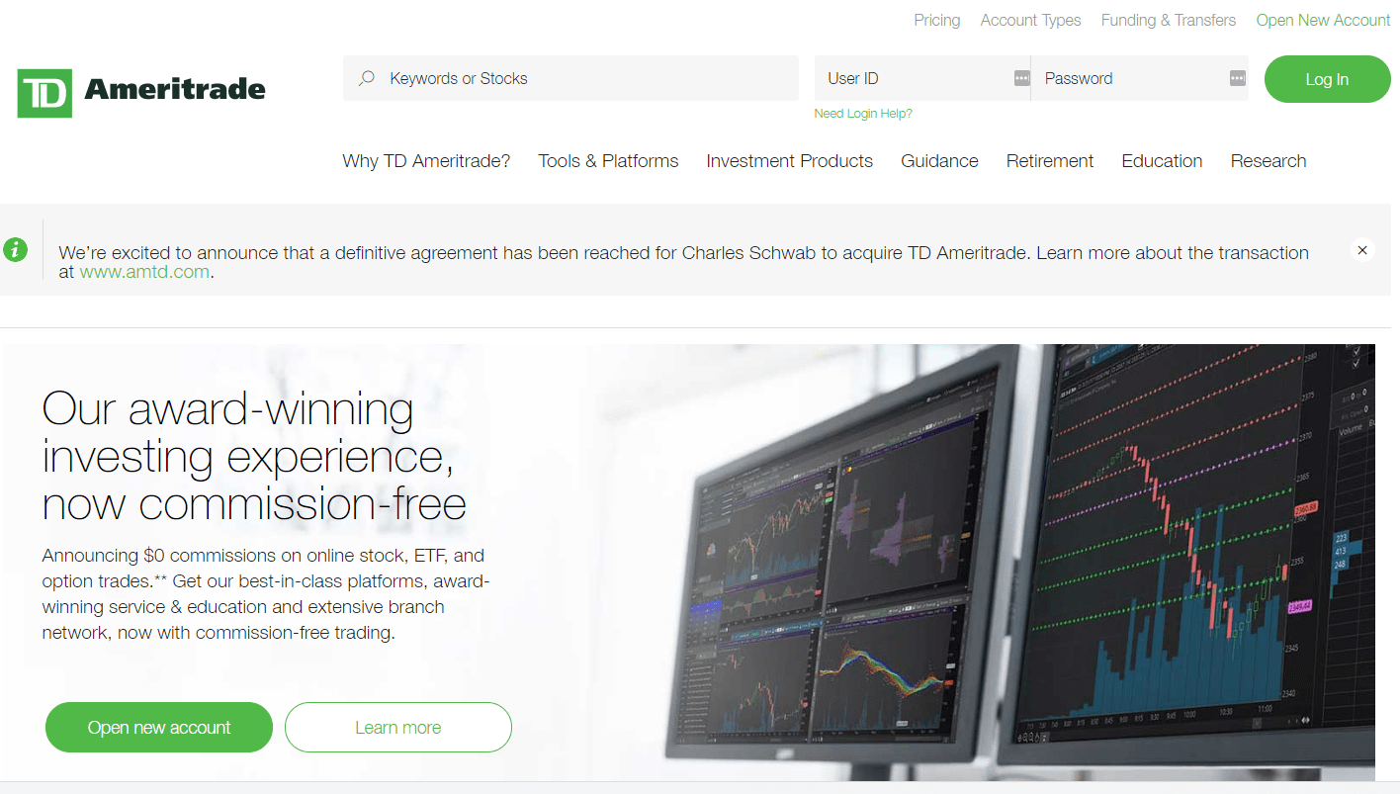Open the Retirement menu
This screenshot has width=1400, height=794.
[1049, 161]
